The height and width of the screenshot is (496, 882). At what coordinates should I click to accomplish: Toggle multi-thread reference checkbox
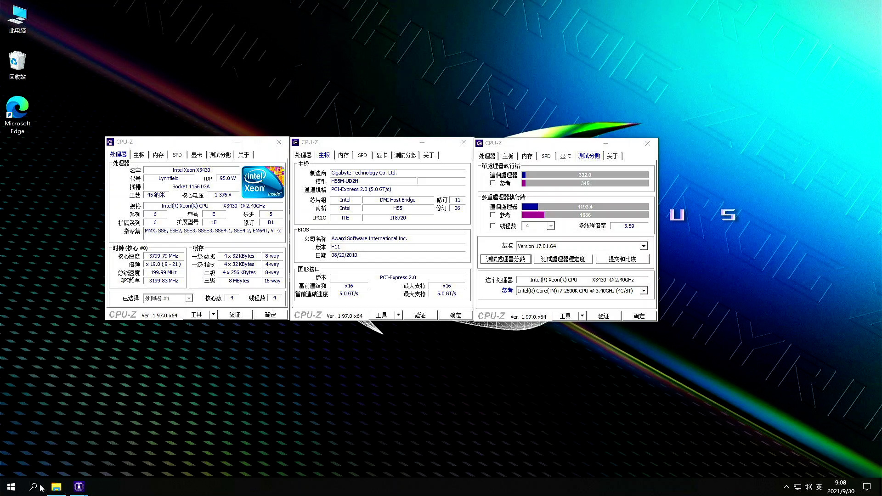(492, 215)
